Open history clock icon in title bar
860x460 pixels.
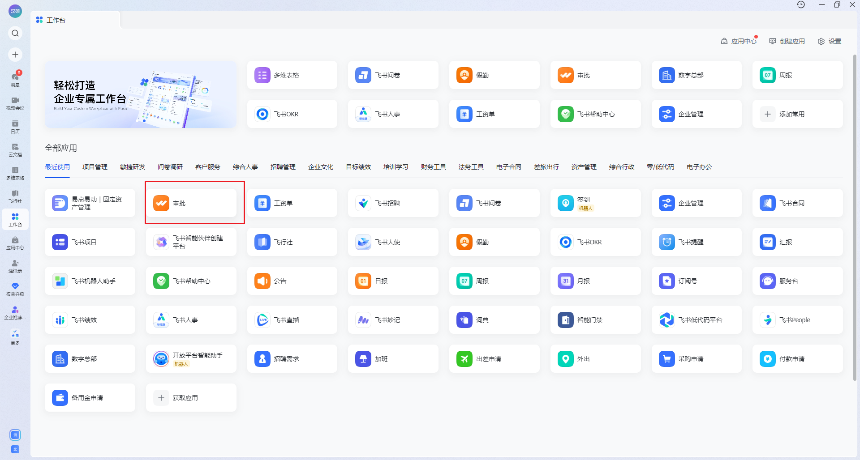[801, 4]
